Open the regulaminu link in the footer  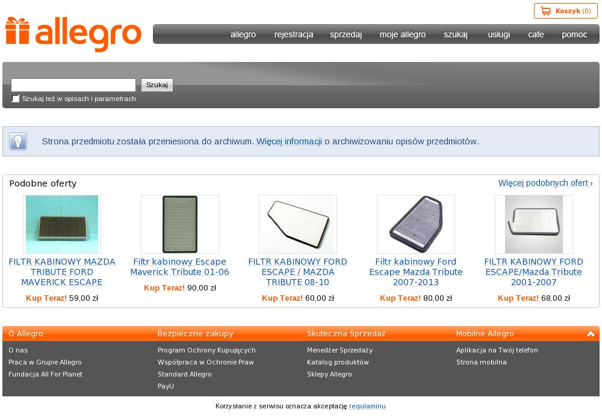[367, 406]
